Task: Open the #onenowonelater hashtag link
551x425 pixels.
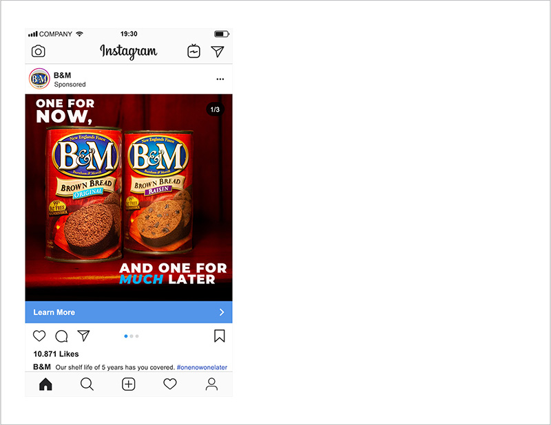Action: click(202, 367)
